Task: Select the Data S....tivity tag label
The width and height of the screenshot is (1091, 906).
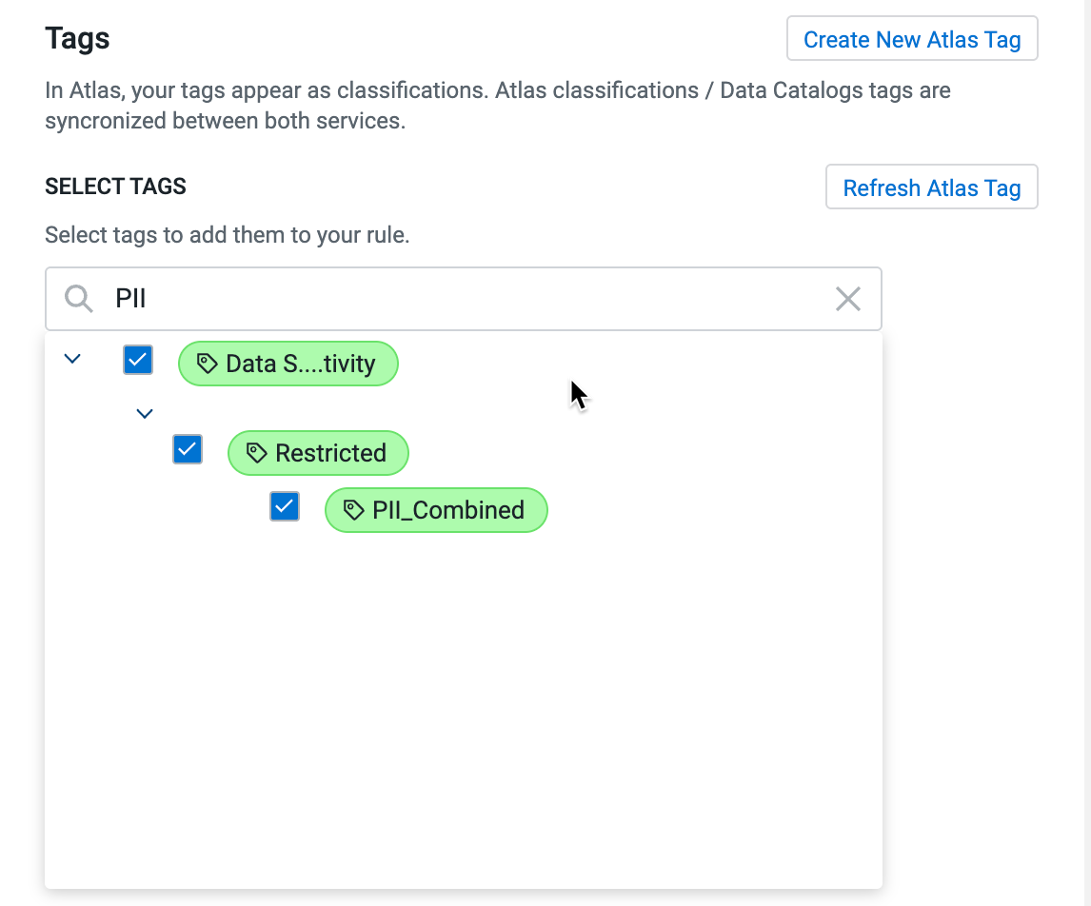Action: 300,364
